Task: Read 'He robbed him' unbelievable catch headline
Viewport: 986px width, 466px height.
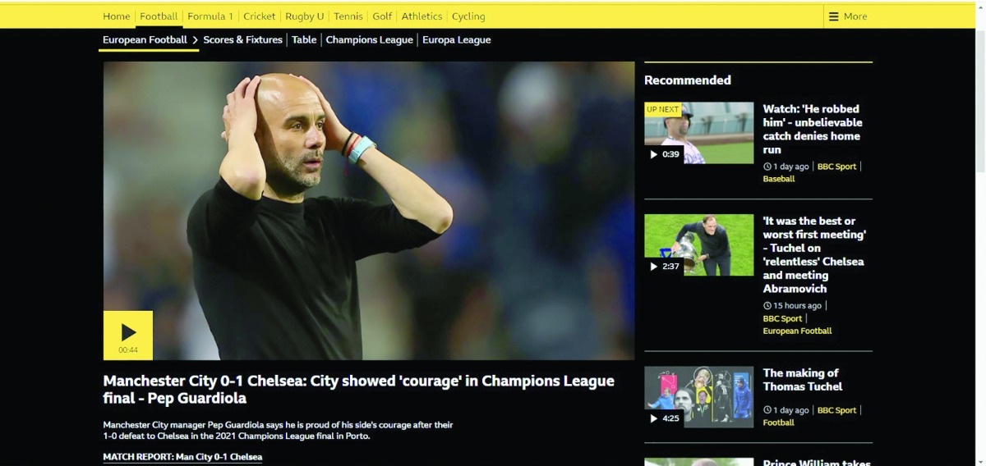Action: point(813,130)
